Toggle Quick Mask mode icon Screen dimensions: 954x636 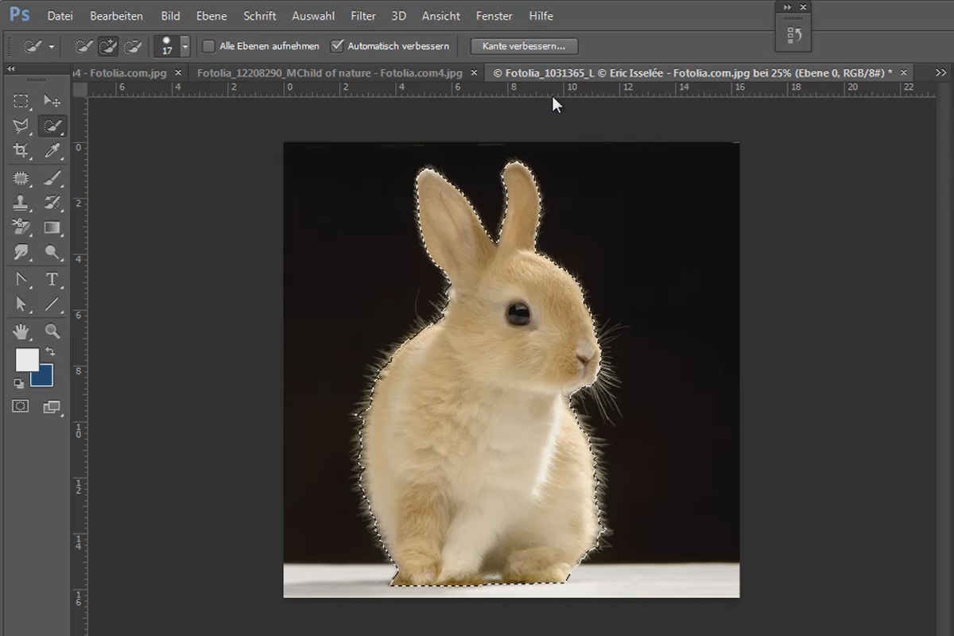click(x=21, y=406)
